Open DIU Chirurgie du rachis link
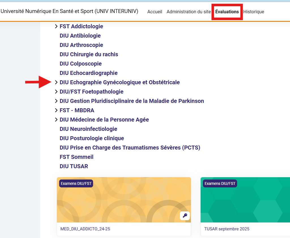 point(89,55)
